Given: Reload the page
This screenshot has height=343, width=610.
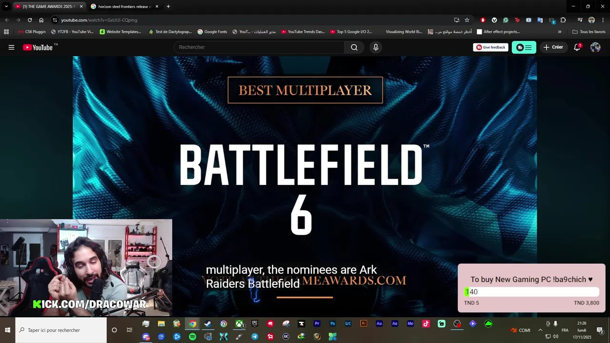Looking at the screenshot, I should pyautogui.click(x=30, y=20).
